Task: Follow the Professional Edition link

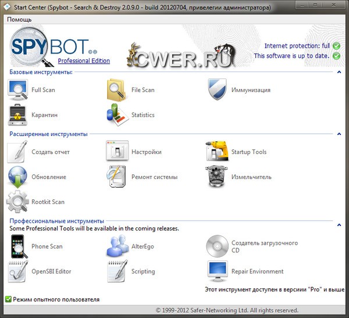Action: (x=84, y=61)
